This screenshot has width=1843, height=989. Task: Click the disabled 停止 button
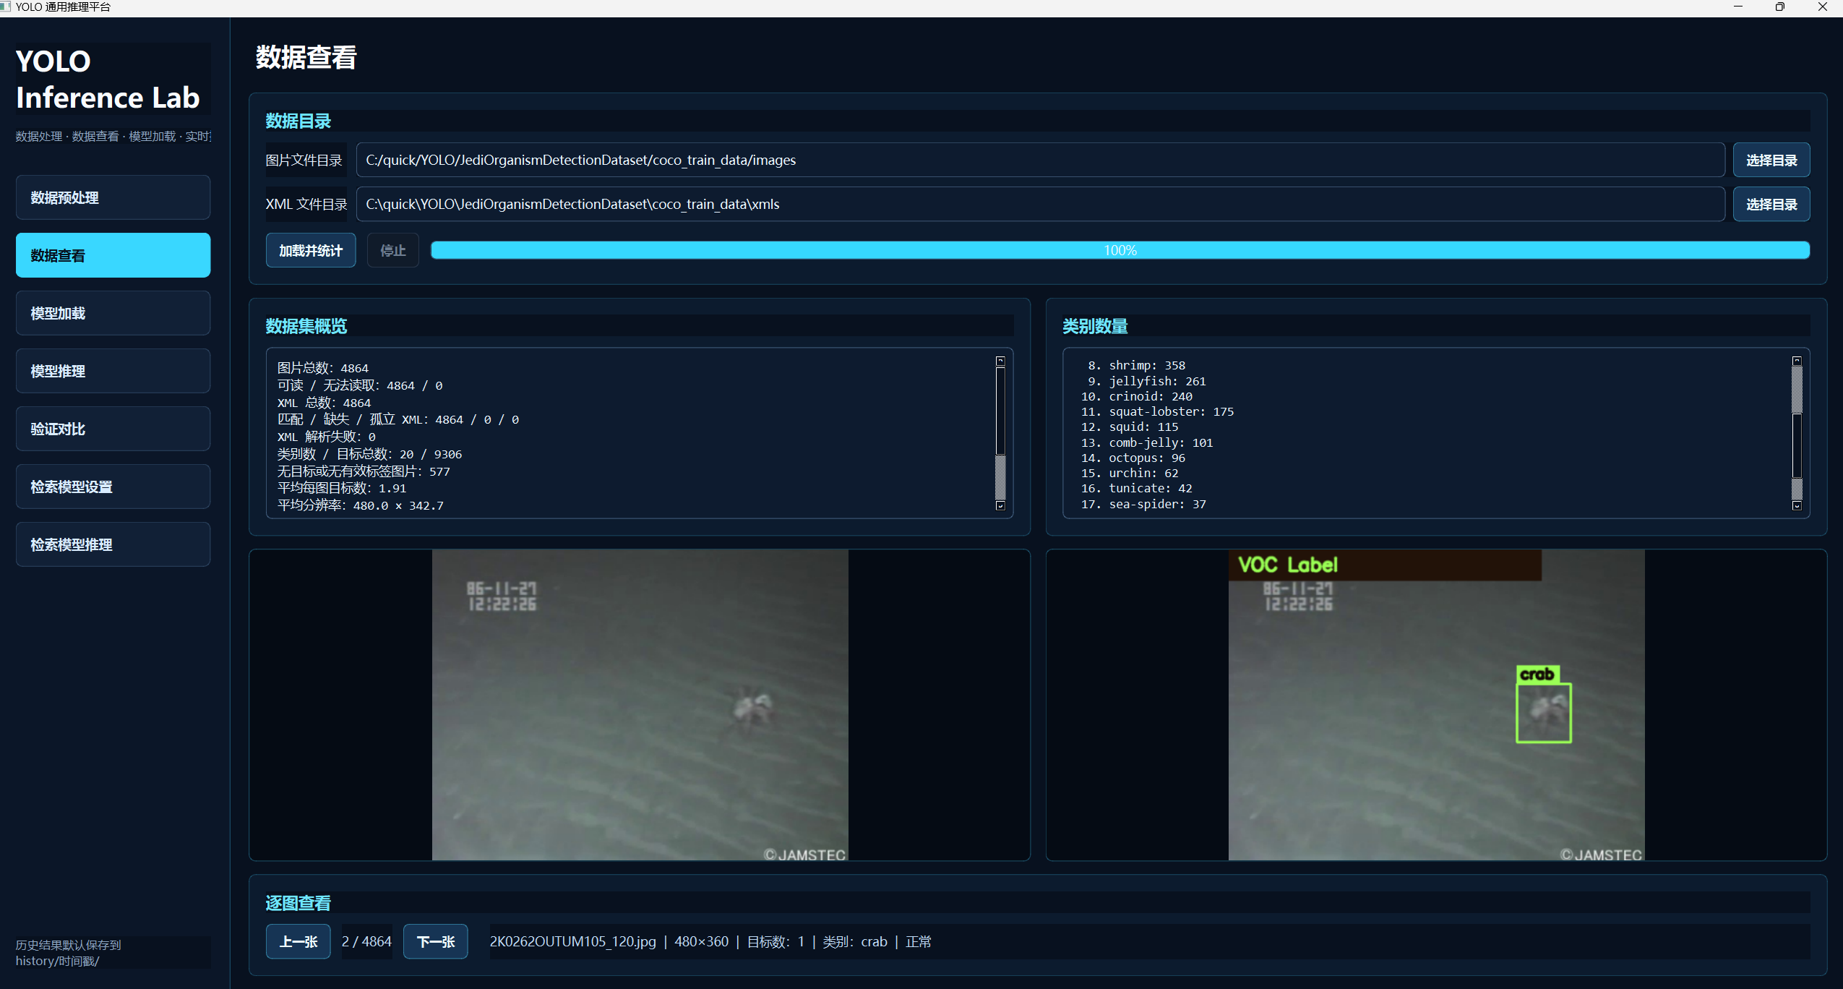click(392, 250)
